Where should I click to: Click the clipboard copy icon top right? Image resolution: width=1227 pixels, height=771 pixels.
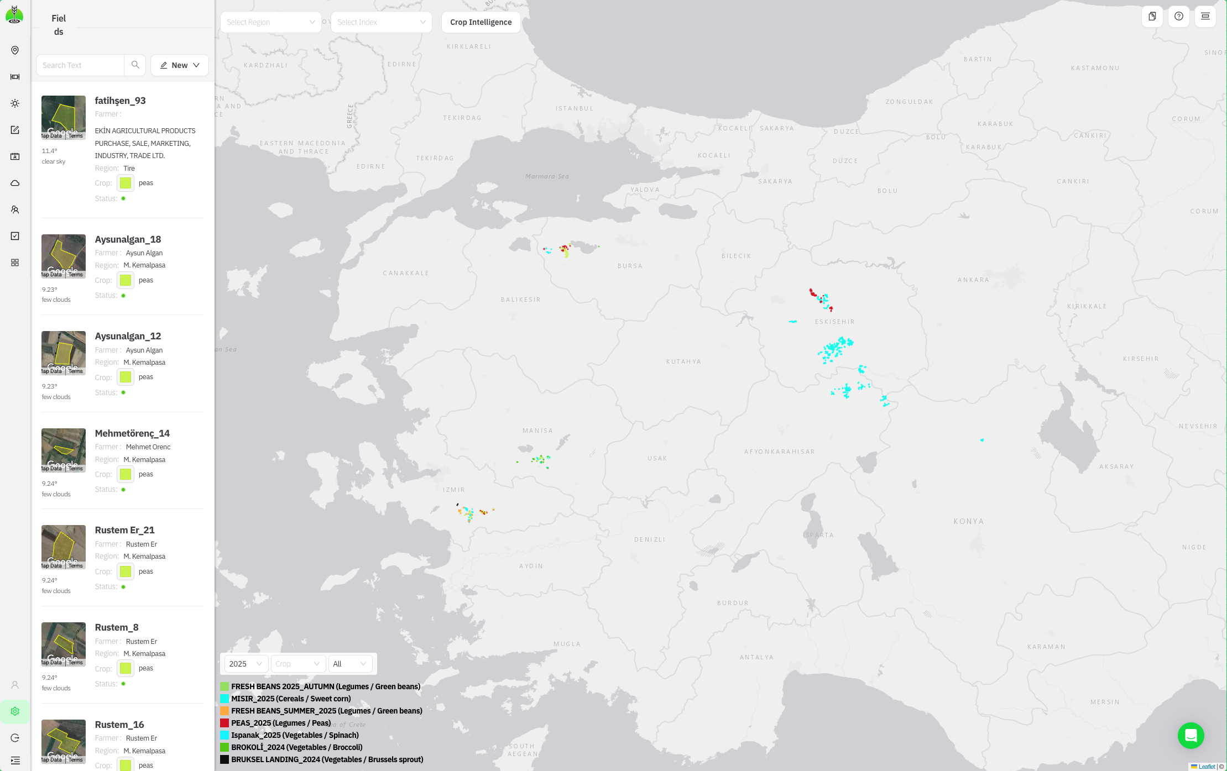(1152, 16)
